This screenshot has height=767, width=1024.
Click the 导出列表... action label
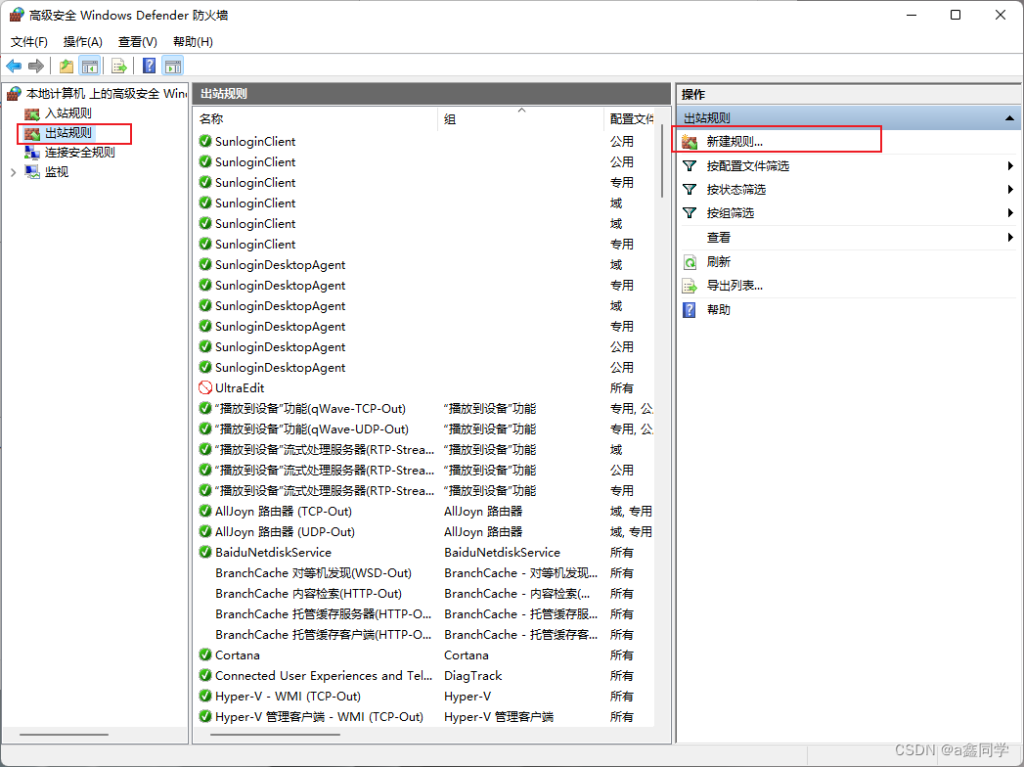pos(735,286)
